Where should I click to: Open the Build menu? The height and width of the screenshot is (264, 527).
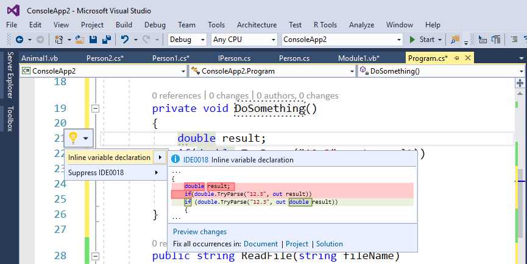point(124,25)
